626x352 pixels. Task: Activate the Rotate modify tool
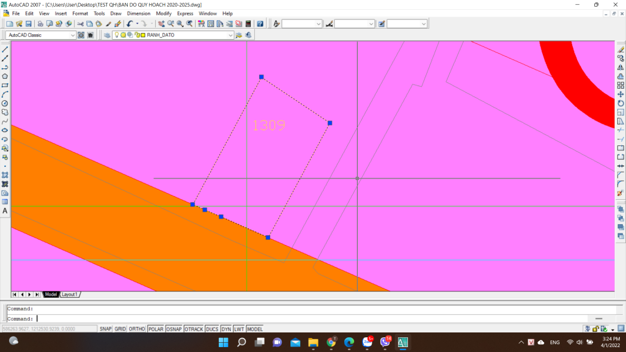coord(620,103)
